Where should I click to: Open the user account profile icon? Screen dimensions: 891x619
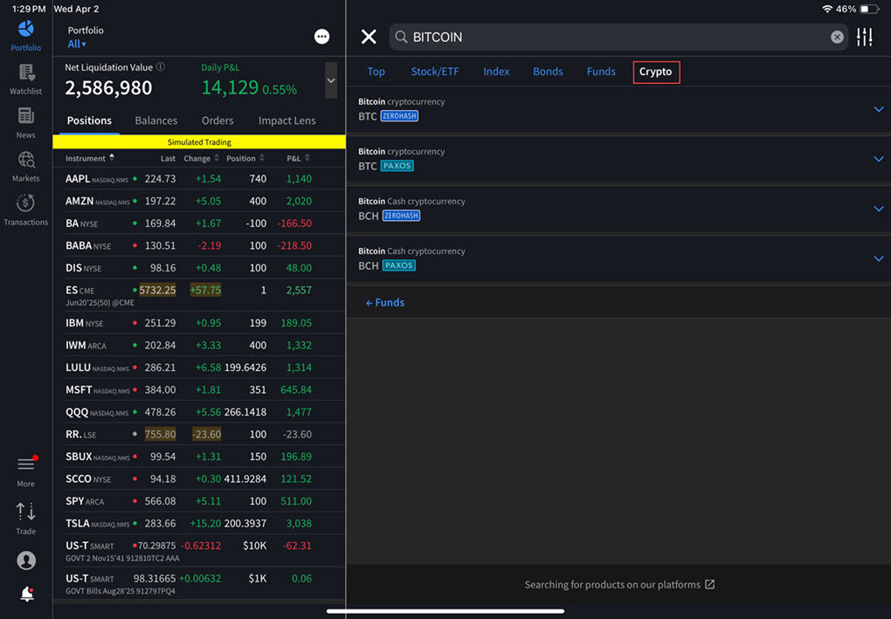(x=26, y=561)
